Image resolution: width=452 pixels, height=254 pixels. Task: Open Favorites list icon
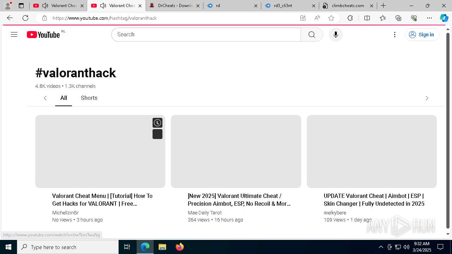[383, 18]
